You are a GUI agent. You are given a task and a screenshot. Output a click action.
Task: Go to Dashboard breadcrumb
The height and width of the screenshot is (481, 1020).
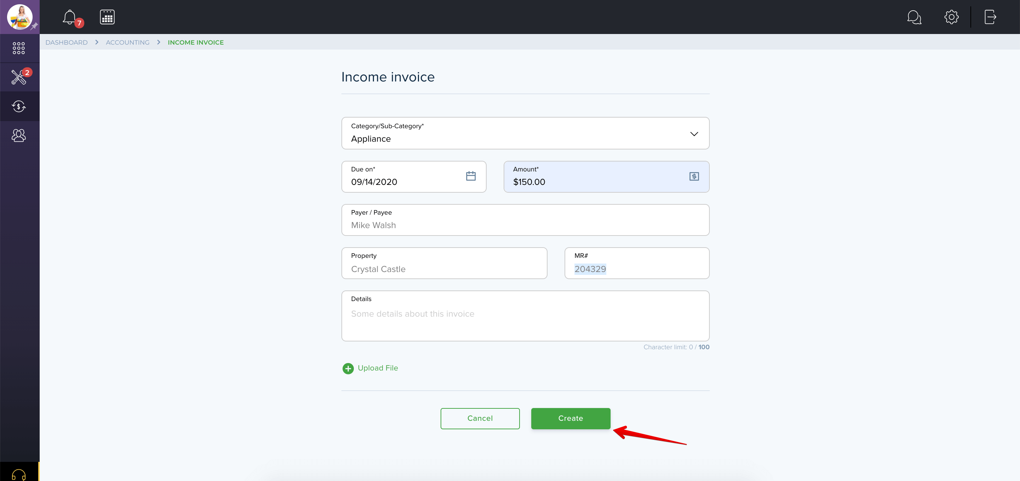pos(67,43)
